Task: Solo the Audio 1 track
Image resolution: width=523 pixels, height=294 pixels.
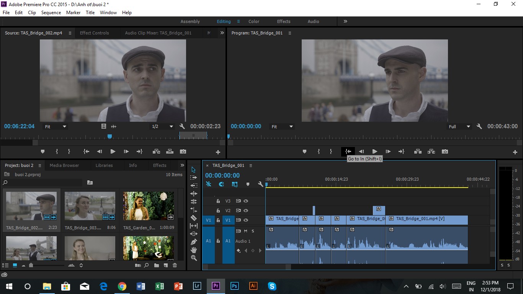Action: (253, 231)
